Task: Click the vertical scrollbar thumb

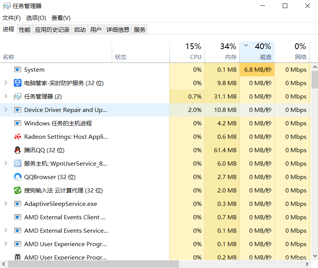Action: 315,80
